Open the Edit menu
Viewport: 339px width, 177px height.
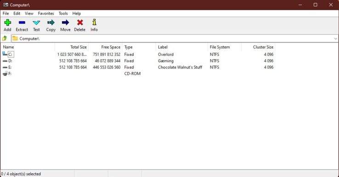[x=17, y=13]
